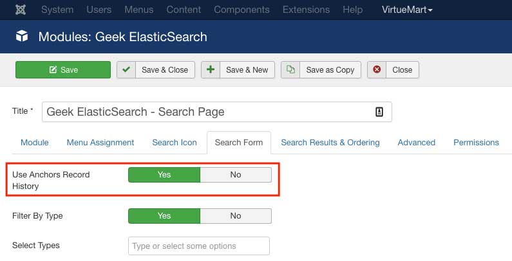This screenshot has height=261, width=512.
Task: Click the red X icon on Close
Action: tap(377, 69)
